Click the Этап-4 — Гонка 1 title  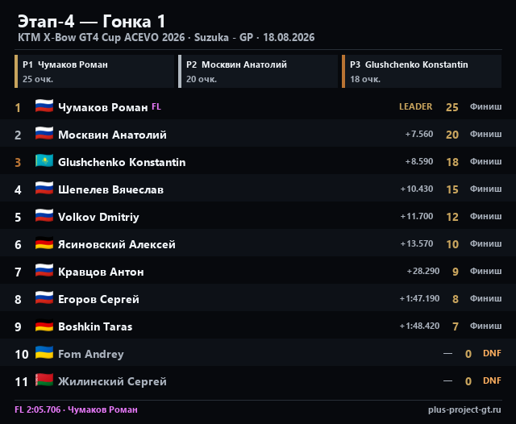(x=91, y=22)
